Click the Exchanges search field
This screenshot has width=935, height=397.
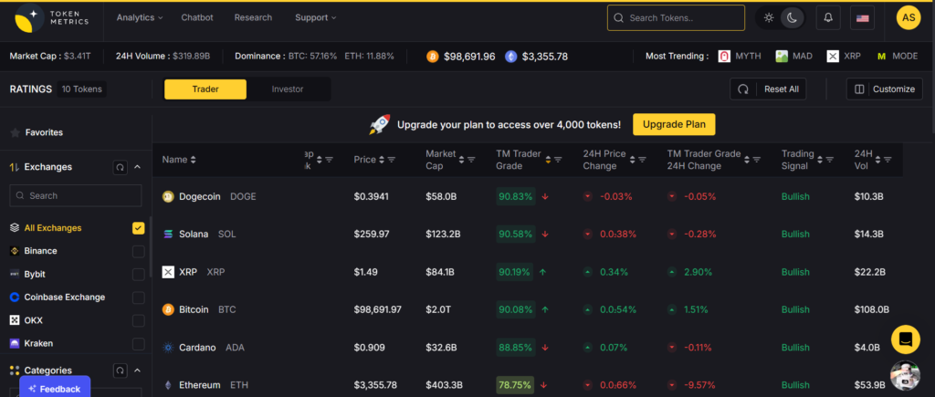pyautogui.click(x=76, y=195)
